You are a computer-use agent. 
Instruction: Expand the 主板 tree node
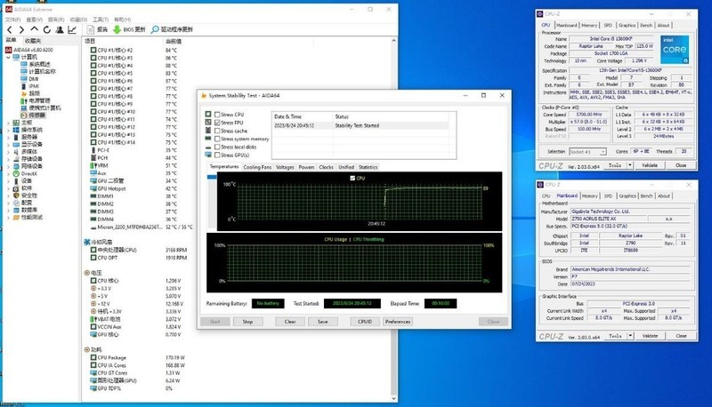coord(9,123)
